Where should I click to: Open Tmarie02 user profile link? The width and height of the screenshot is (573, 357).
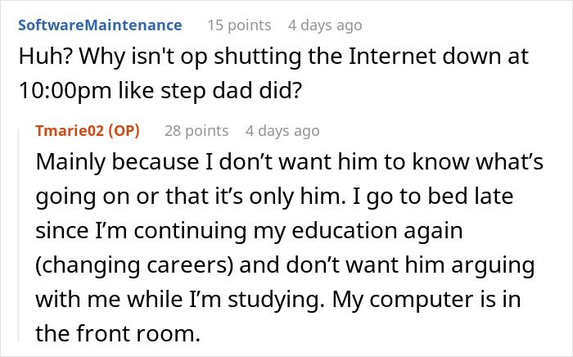(x=70, y=131)
